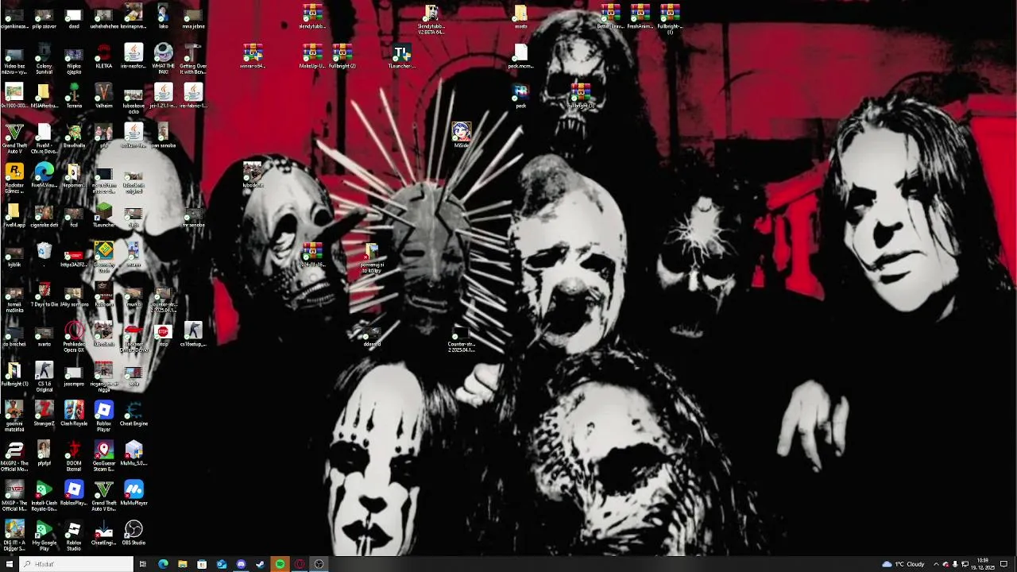1017x572 pixels.
Task: Open Spotify from the taskbar
Action: pos(280,564)
